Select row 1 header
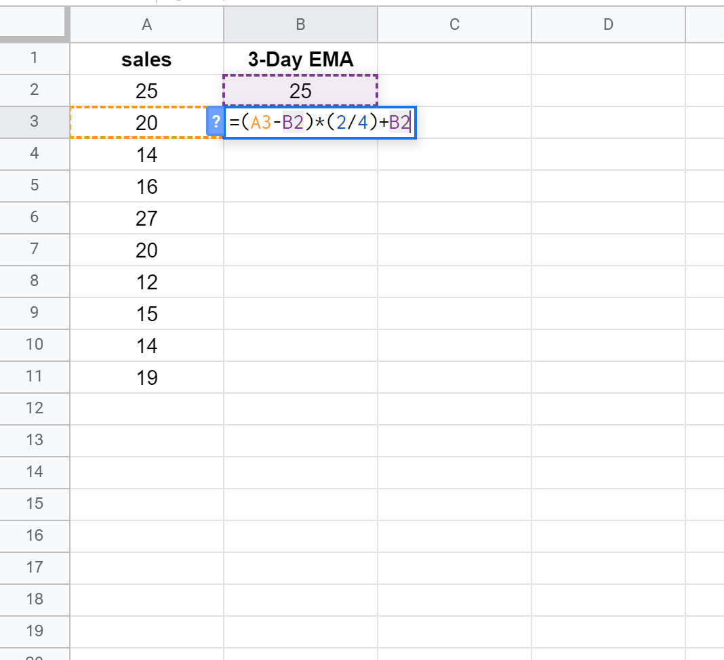 point(35,58)
